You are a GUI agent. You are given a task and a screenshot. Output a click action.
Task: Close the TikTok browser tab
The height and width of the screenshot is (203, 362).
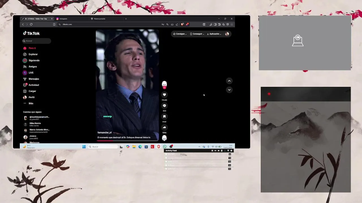[52, 19]
